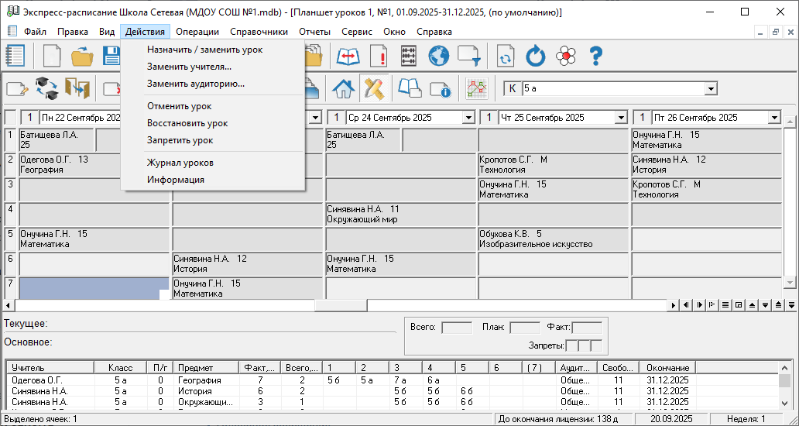799x426 pixels.
Task: Click the graph chart icon near class selector
Action: tap(476, 89)
